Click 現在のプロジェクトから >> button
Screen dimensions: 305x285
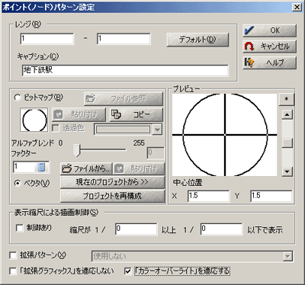pos(112,182)
